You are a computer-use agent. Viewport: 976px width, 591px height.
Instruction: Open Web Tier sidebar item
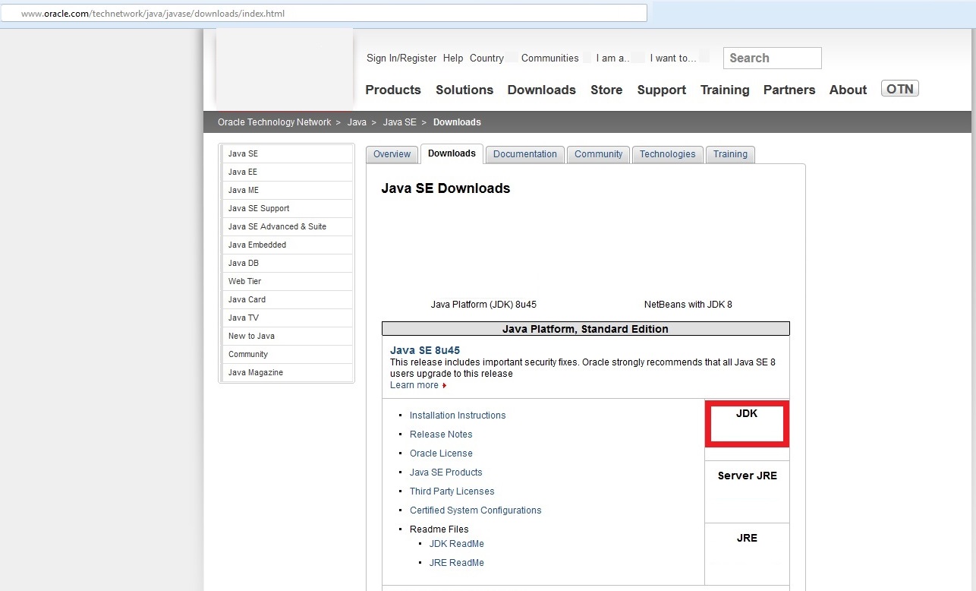288,281
